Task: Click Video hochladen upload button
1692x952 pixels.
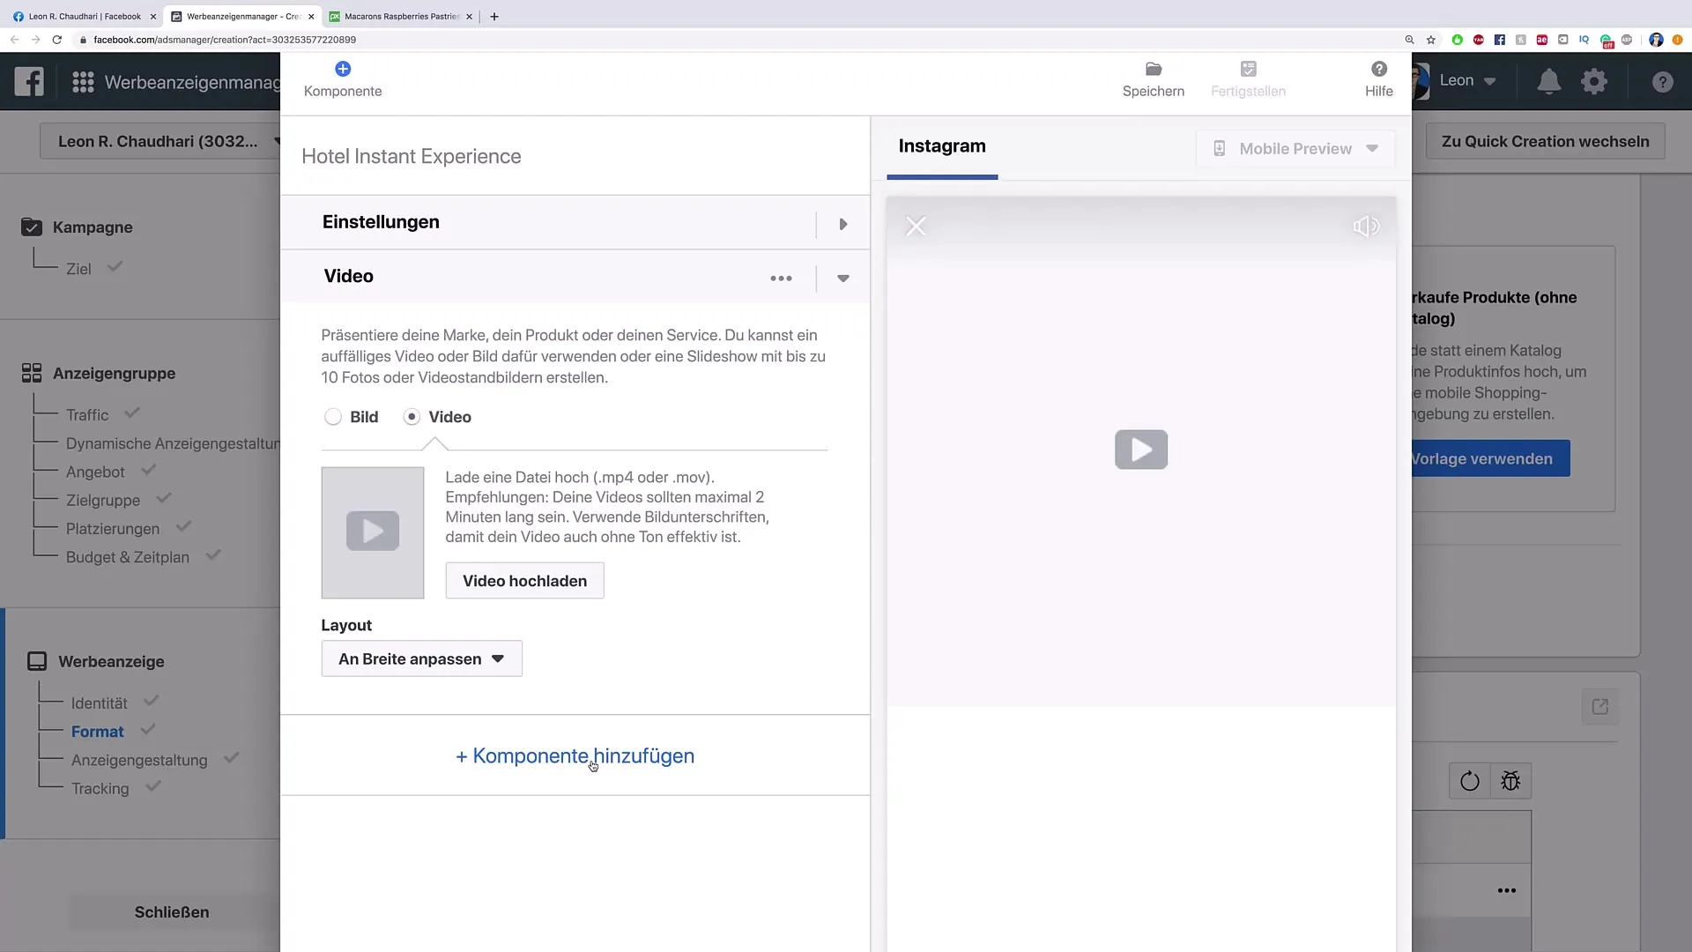Action: coord(524,581)
